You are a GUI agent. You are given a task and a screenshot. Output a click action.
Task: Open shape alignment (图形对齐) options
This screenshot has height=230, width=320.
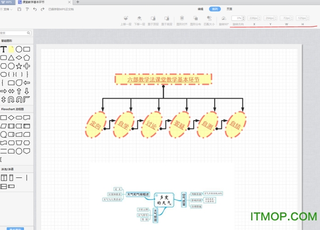click(182, 21)
